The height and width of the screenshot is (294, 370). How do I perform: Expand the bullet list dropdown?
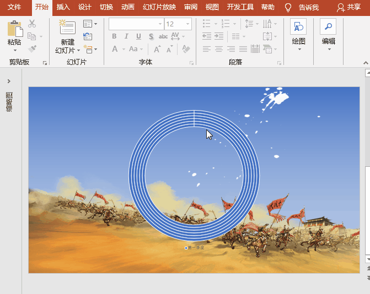pyautogui.click(x=216, y=24)
